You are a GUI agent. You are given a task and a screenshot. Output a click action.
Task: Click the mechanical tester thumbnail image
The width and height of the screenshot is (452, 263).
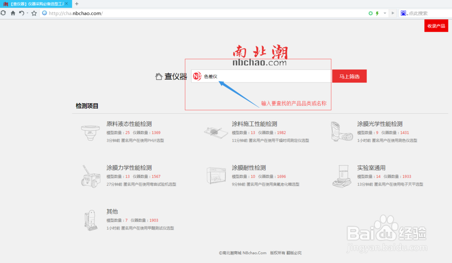click(90, 176)
